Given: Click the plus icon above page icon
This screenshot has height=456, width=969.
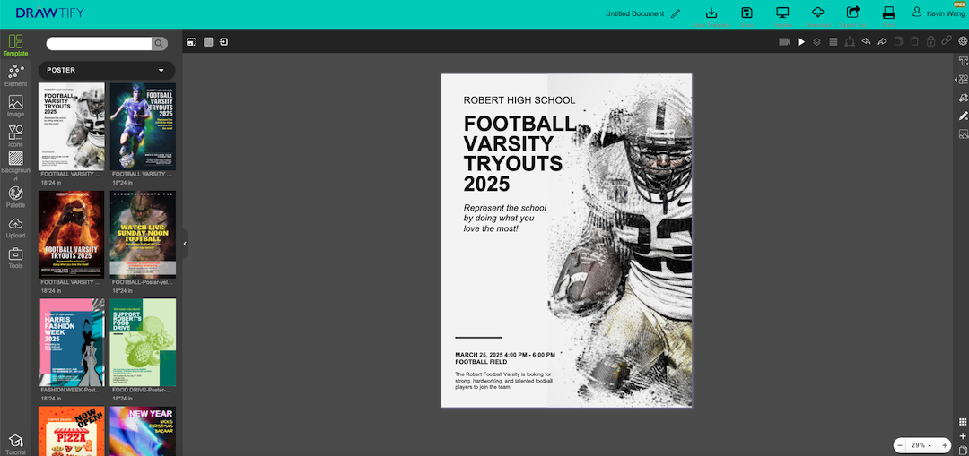Looking at the screenshot, I should tap(962, 436).
